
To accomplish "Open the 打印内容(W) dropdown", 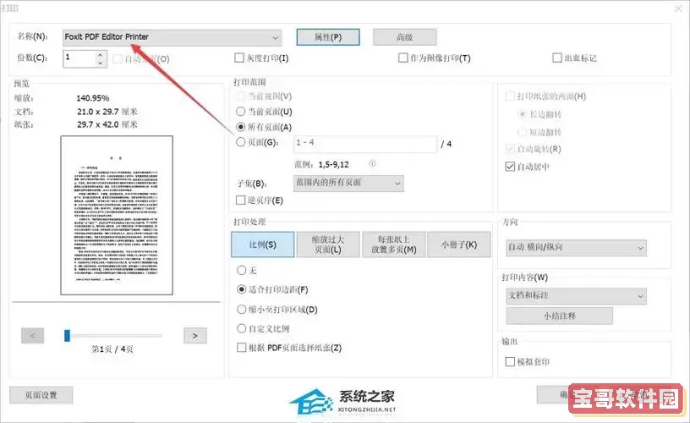I will (x=577, y=296).
